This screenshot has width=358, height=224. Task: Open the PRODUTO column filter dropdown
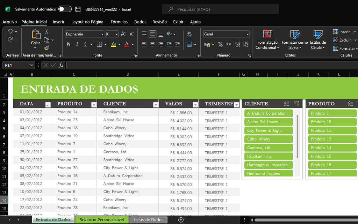pyautogui.click(x=94, y=105)
